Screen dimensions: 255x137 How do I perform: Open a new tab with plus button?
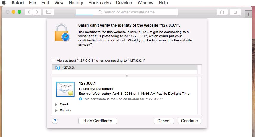[x=248, y=14]
